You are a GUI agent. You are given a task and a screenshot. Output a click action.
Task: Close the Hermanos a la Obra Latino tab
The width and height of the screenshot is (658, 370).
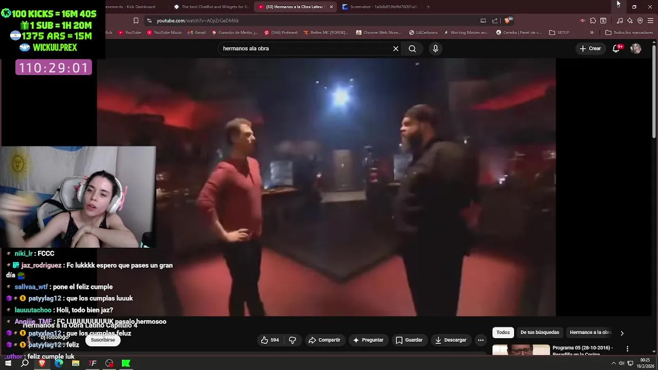click(331, 7)
